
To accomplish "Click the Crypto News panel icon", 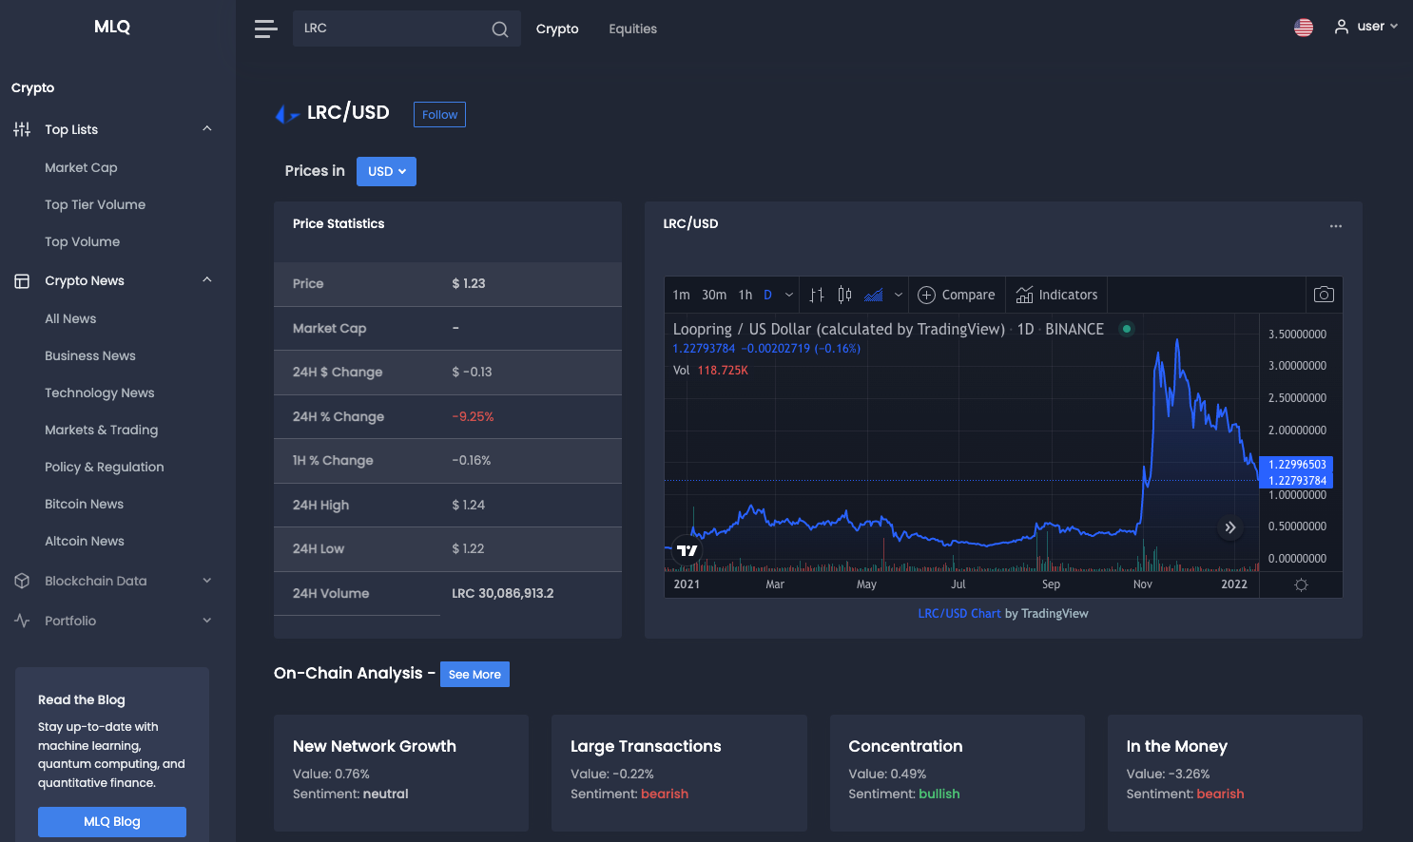I will [22, 281].
